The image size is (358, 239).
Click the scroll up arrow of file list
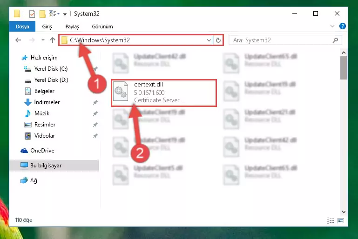(344, 53)
